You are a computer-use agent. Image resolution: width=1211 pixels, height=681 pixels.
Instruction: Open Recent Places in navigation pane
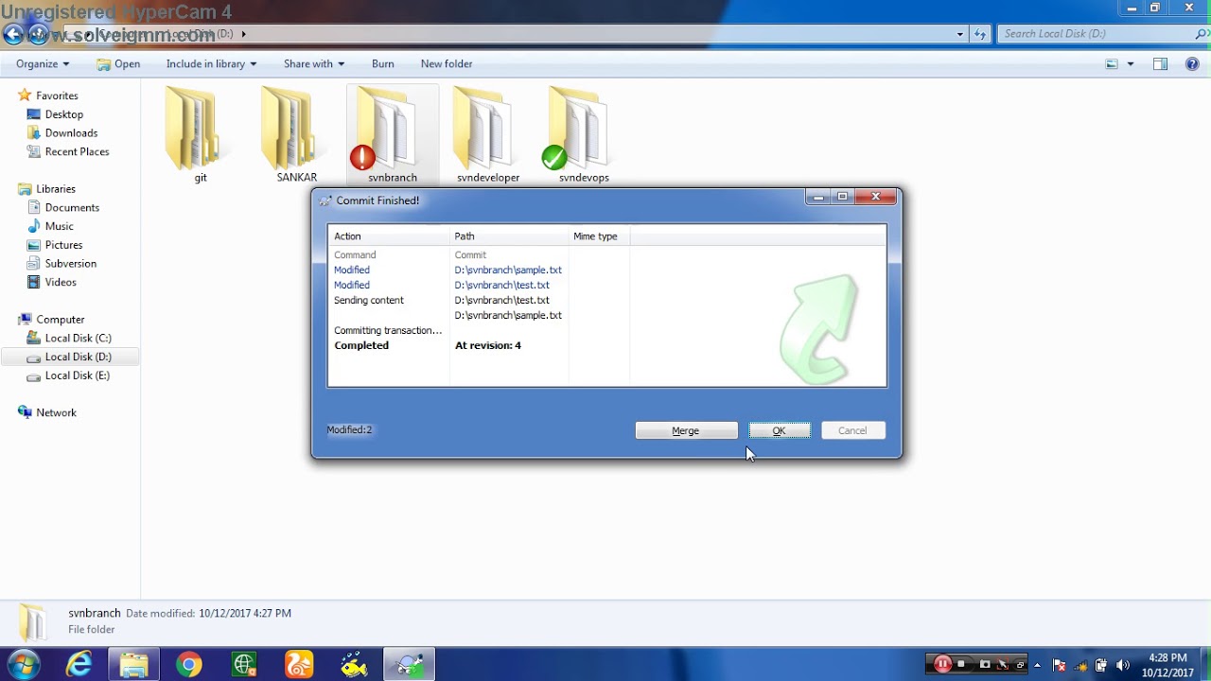(77, 151)
